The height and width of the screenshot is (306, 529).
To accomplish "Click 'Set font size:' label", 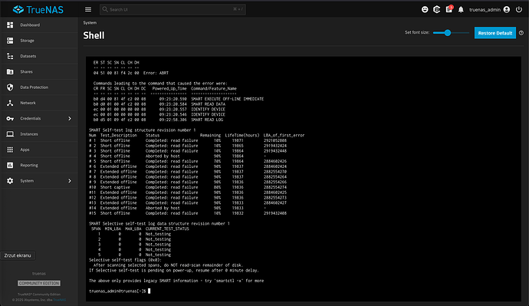I will [x=417, y=32].
